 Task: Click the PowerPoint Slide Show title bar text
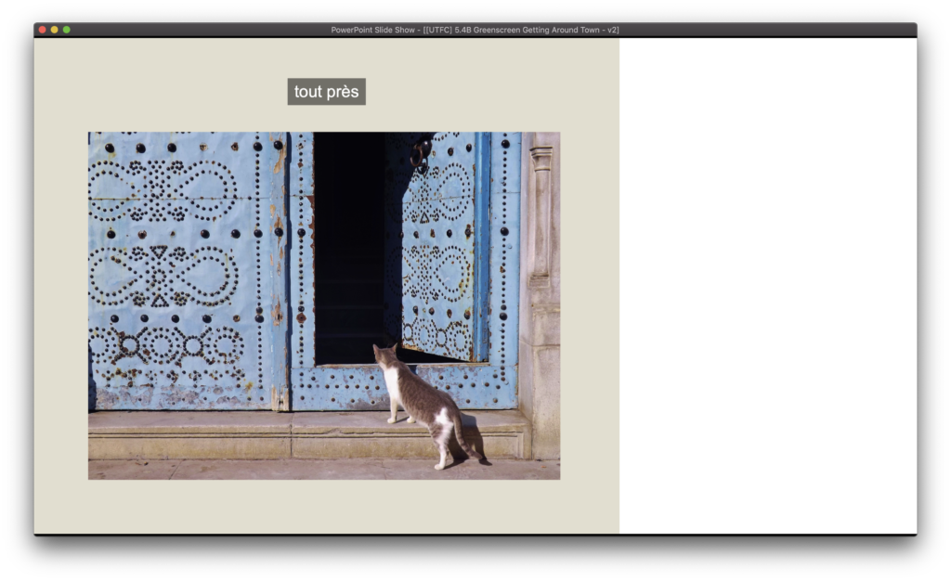coord(475,30)
